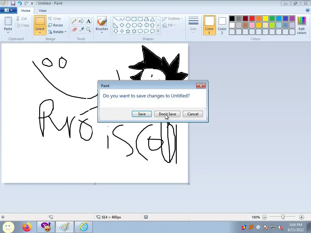Select the Color picker eyedropper tool

tap(81, 29)
